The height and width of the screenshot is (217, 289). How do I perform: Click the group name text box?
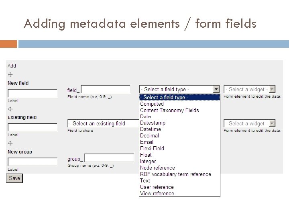(109, 158)
